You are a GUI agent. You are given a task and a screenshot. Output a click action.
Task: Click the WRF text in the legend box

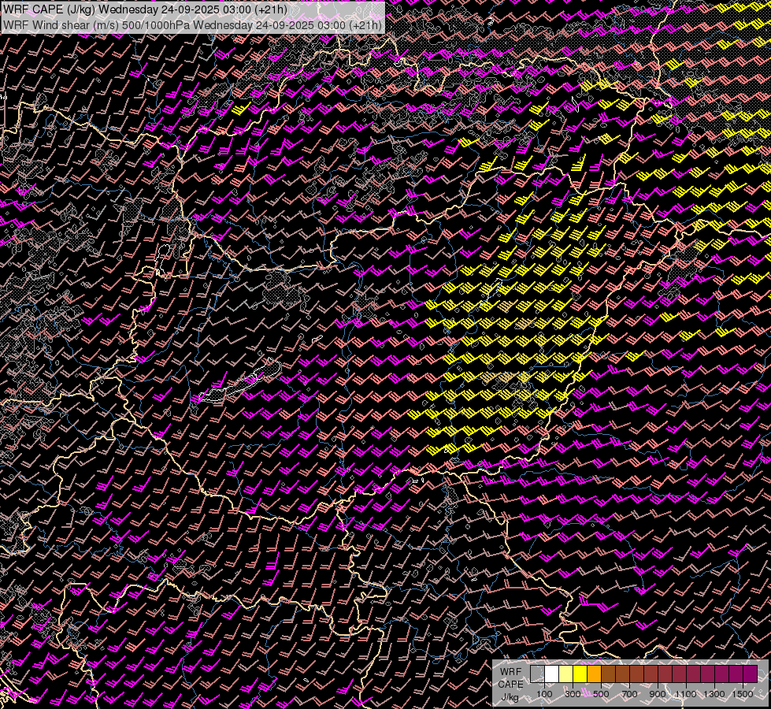click(510, 672)
